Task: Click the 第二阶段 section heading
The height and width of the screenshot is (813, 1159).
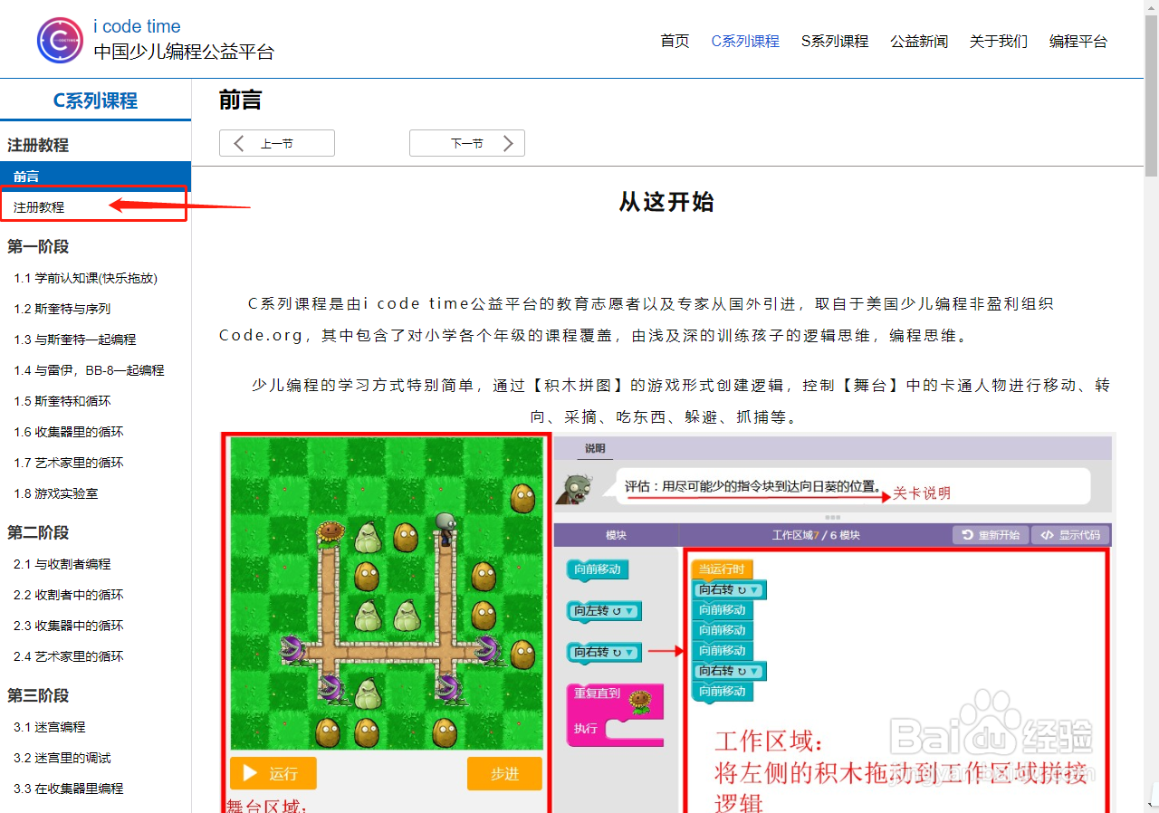Action: pyautogui.click(x=38, y=533)
